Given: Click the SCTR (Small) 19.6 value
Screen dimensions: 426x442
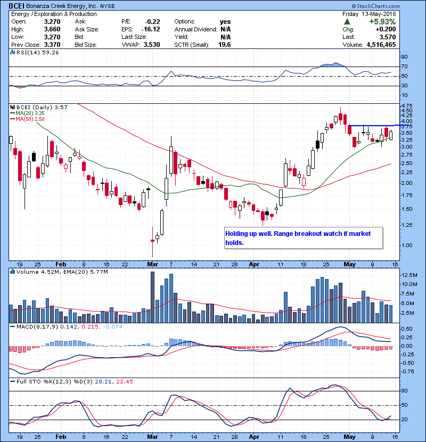Looking at the screenshot, I should point(224,45).
